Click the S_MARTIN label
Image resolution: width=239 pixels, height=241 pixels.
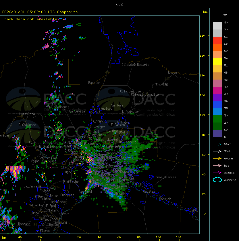tap(109, 167)
